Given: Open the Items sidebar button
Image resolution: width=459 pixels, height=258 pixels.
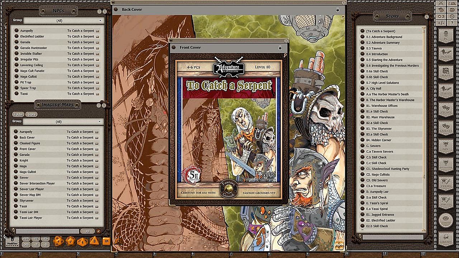Looking at the screenshot, I should [x=446, y=183].
